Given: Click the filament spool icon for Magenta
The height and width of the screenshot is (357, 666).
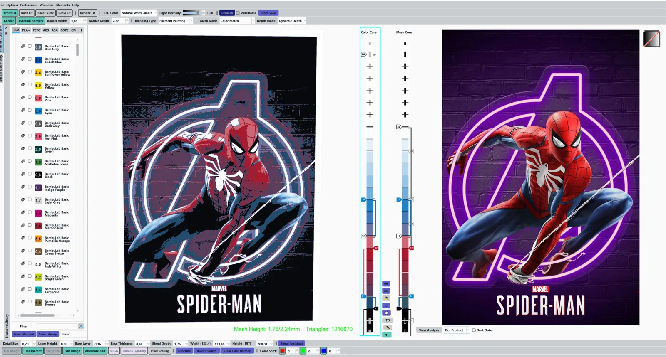Looking at the screenshot, I should 23,212.
